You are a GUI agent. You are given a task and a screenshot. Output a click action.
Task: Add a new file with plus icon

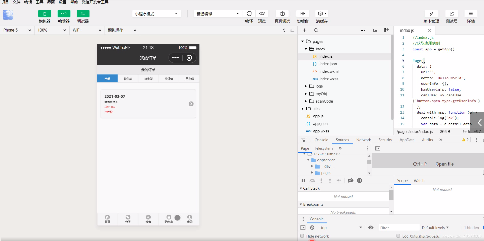[305, 30]
